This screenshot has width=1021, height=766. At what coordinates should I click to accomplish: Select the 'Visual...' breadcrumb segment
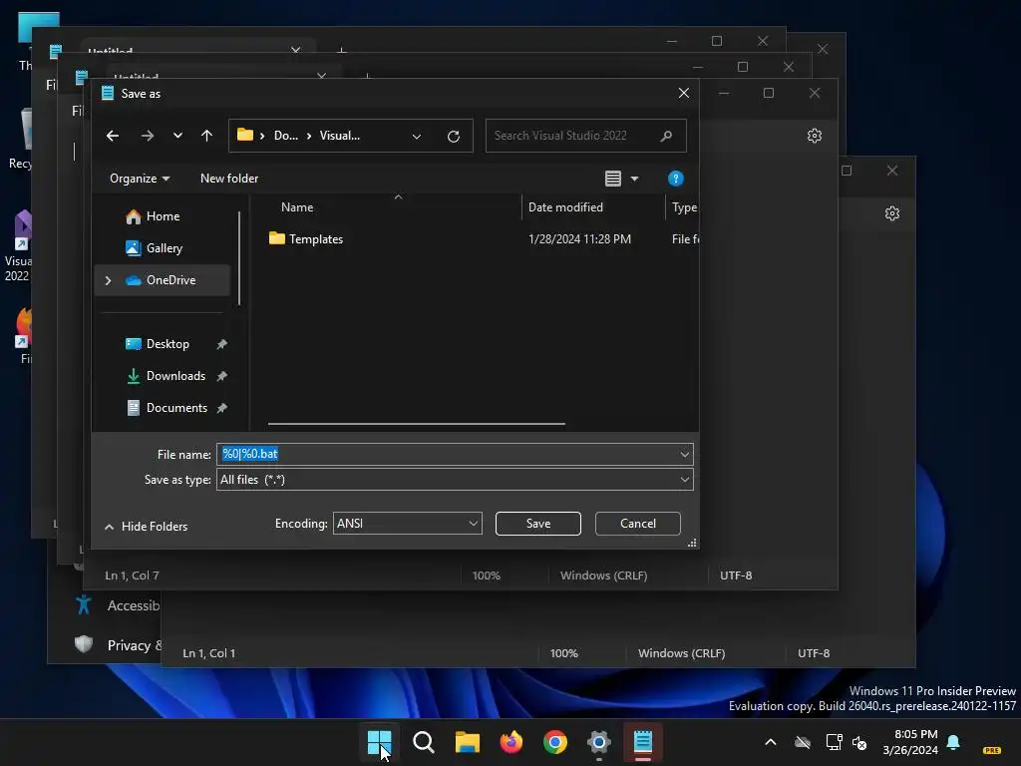(339, 136)
